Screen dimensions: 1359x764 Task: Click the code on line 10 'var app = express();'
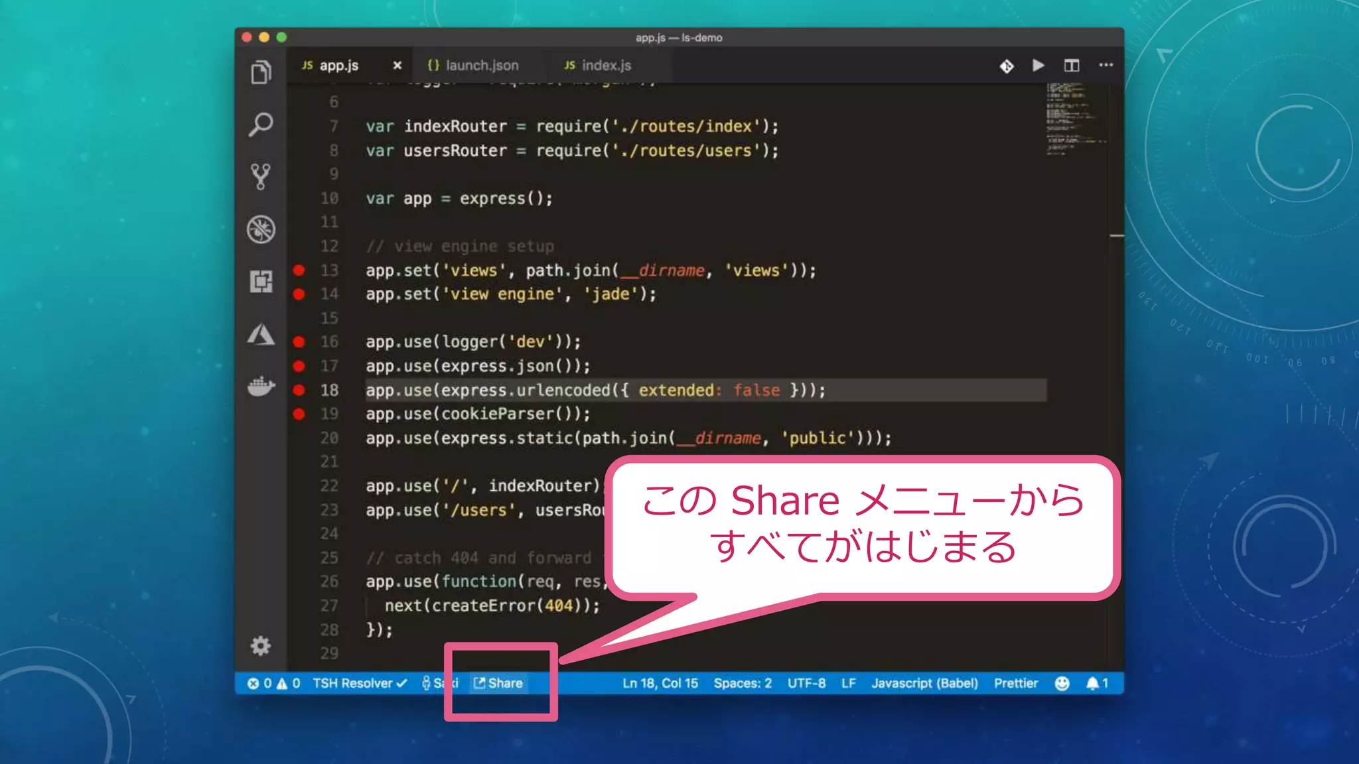[459, 198]
